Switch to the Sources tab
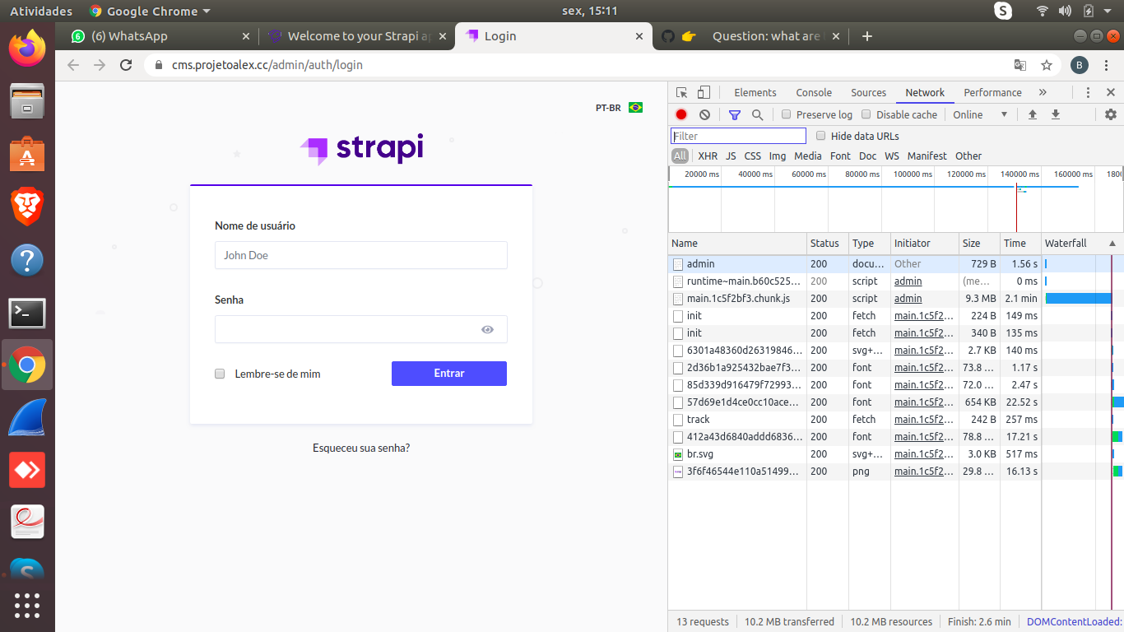The height and width of the screenshot is (632, 1124). click(x=868, y=92)
